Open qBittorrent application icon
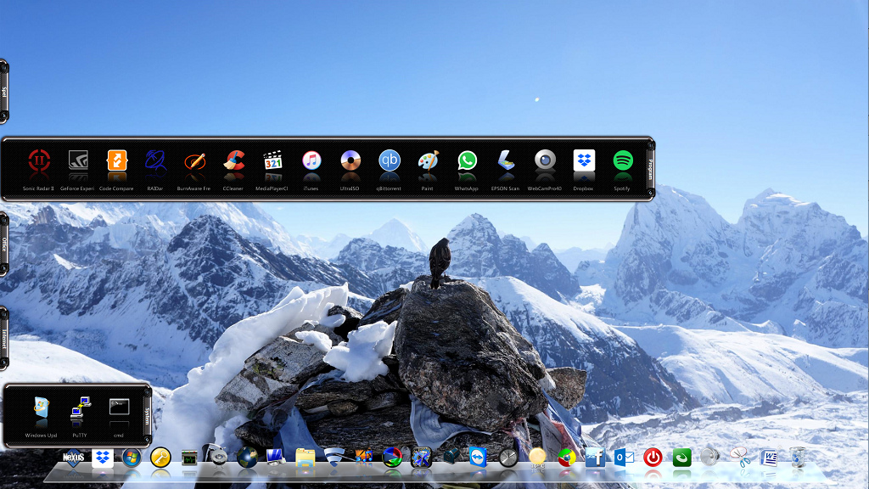Viewport: 869px width, 489px height. (390, 160)
